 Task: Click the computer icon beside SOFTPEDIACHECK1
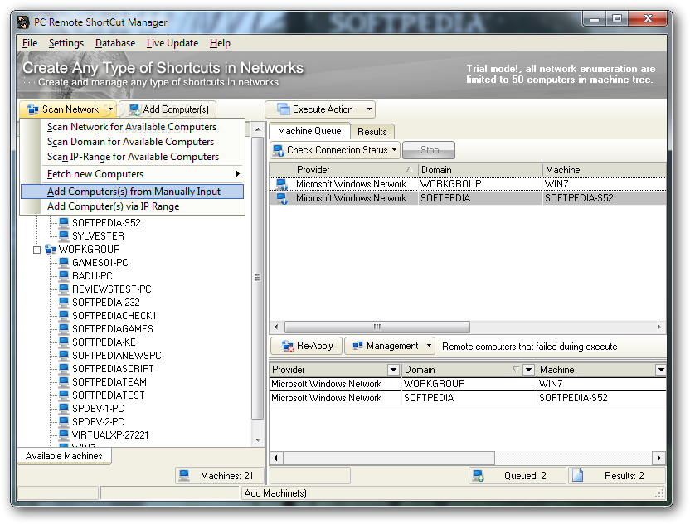[x=64, y=315]
